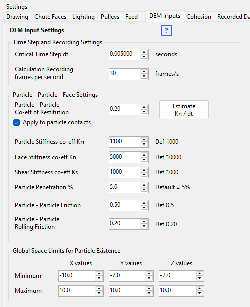Click the 'Def 10000' hint text

tap(168, 157)
